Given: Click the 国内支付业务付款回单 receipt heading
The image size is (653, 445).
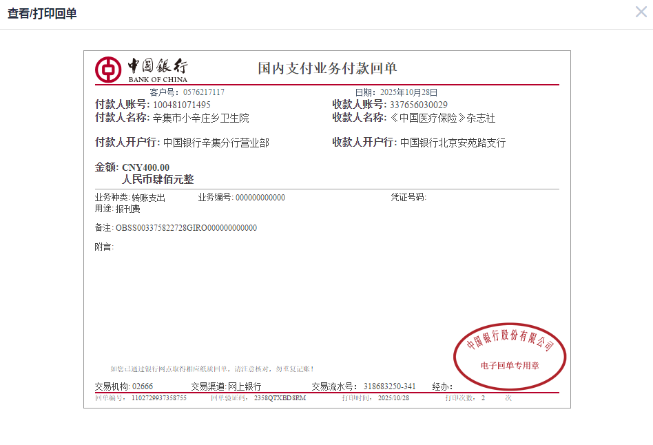Looking at the screenshot, I should [327, 68].
